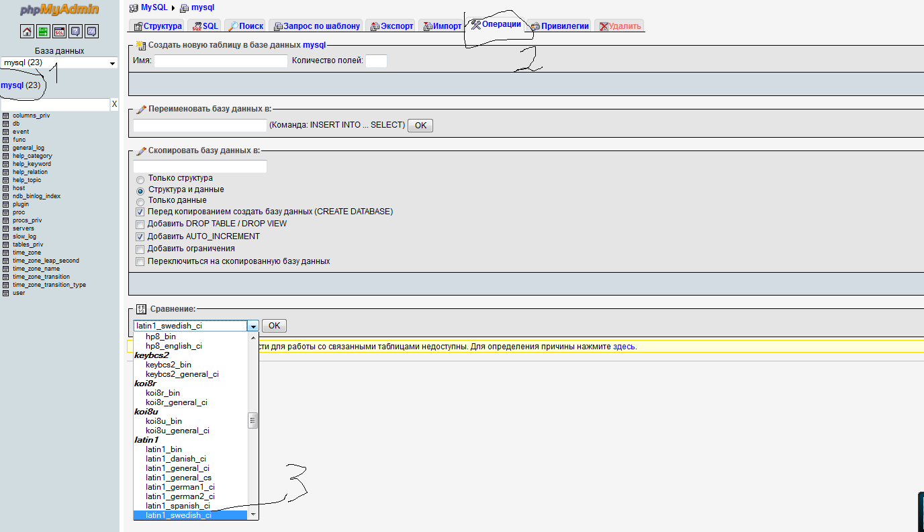Image resolution: width=924 pixels, height=532 pixels.
Task: Click the table icon beside func
Action: pos(6,140)
